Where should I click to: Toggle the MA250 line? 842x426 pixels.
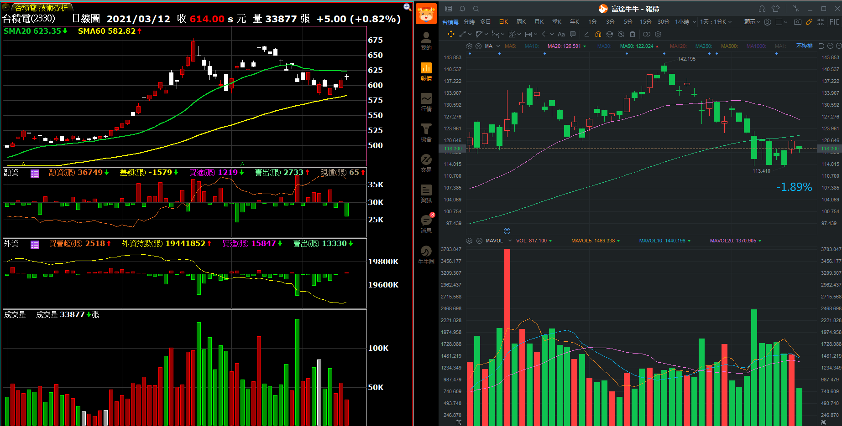[704, 46]
